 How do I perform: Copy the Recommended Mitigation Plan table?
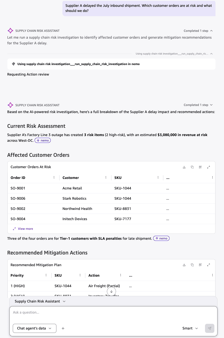tap(192, 265)
